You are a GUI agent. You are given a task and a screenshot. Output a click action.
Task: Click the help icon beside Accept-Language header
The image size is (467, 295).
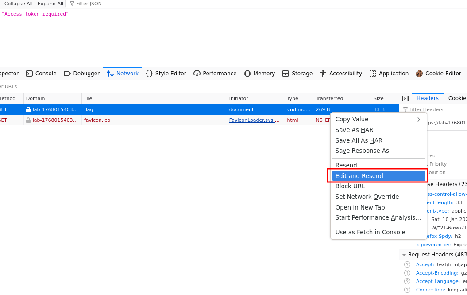pyautogui.click(x=407, y=281)
